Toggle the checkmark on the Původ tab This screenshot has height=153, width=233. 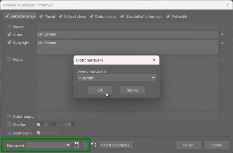point(41,16)
